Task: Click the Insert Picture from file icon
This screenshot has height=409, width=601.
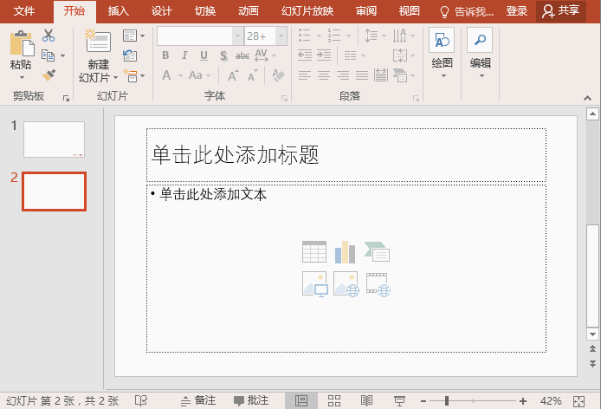Action: click(314, 284)
